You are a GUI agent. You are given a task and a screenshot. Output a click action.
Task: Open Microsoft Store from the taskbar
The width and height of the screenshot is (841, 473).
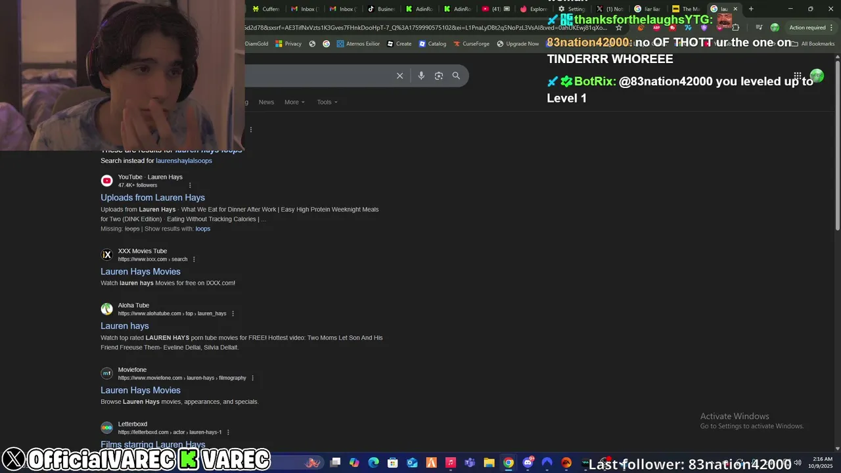click(393, 462)
